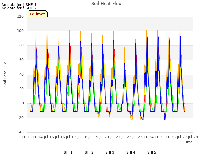Click the vertical 'Soil Heat Flux' axis label
Screen dimensions: 213x159
coord(5,74)
